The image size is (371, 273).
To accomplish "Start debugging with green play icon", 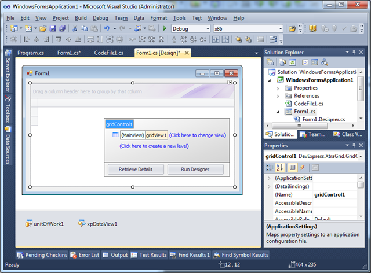I will [165, 28].
